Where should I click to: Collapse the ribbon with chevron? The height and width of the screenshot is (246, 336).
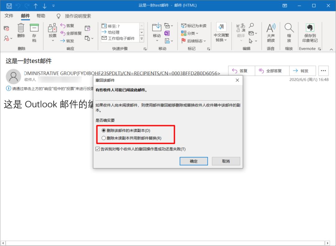(331, 49)
